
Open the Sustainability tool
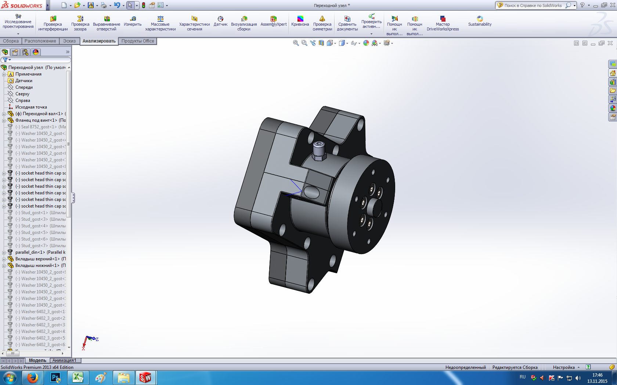480,21
